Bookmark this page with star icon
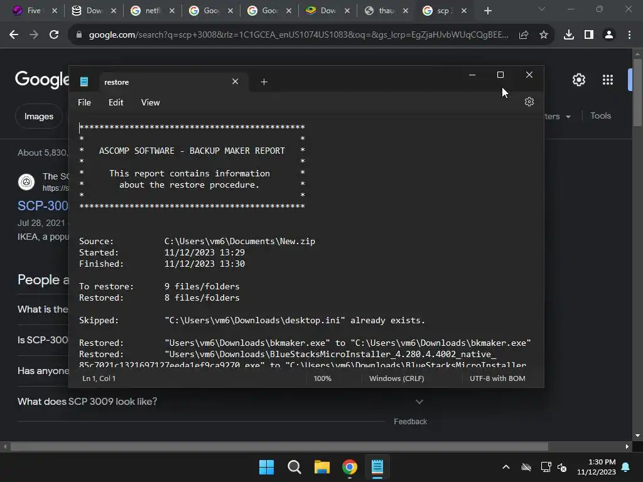 [544, 35]
